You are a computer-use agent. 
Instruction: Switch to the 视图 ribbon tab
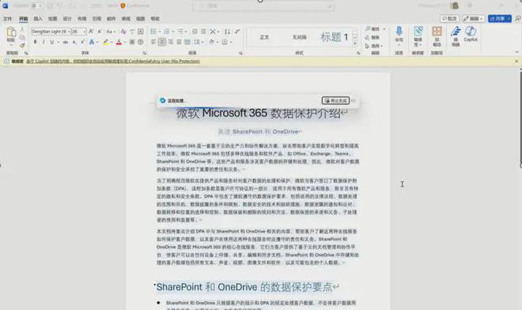tap(141, 19)
